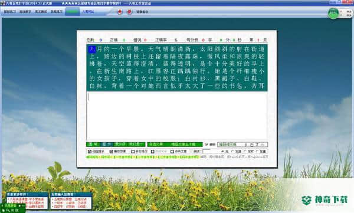The width and height of the screenshot is (354, 213).
Task: Click the second red round icon in toolbar
Action: tap(129, 12)
